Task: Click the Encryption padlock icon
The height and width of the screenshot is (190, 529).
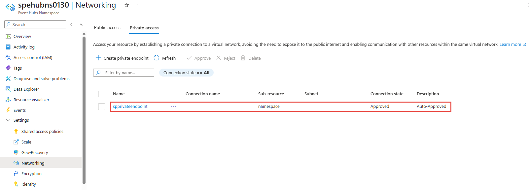Action: (16, 174)
